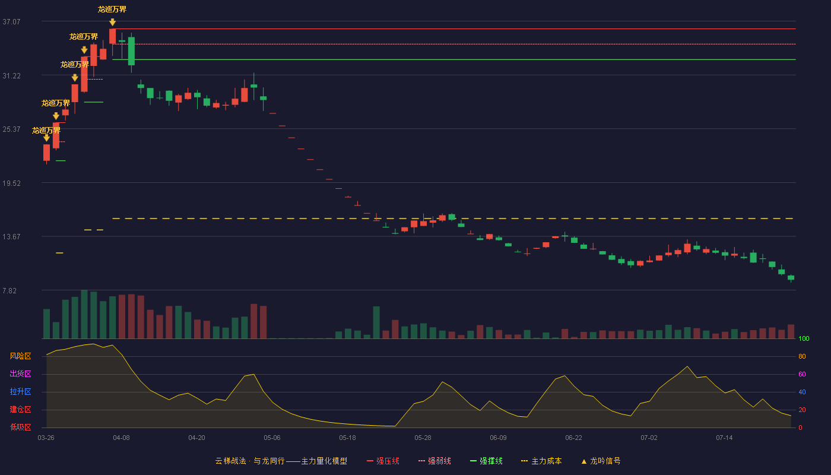This screenshot has width=831, height=475.
Task: Click the 03-26 date label
Action: point(46,438)
